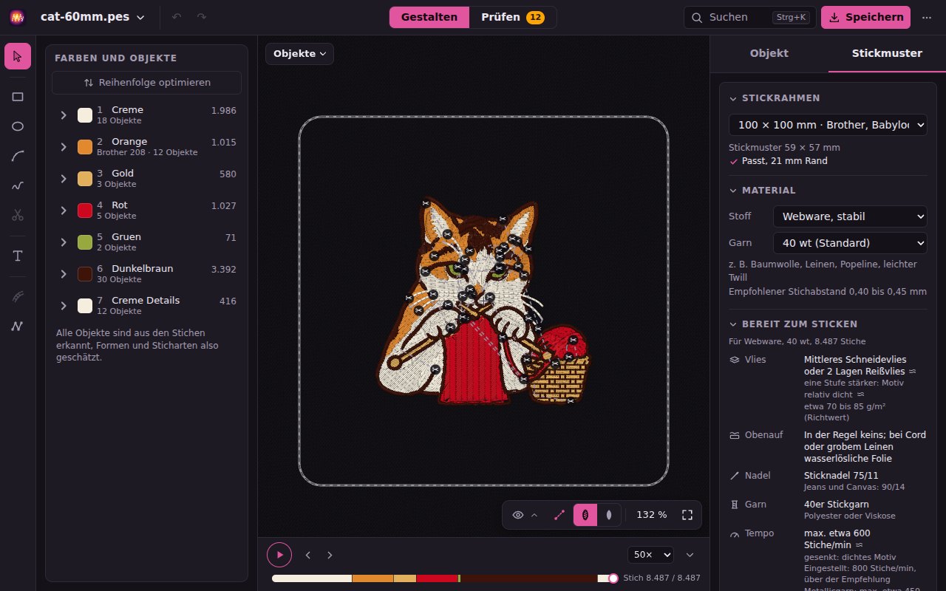Screen dimensions: 946x591
Task: Click the Rot color swatch
Action: click(x=85, y=211)
